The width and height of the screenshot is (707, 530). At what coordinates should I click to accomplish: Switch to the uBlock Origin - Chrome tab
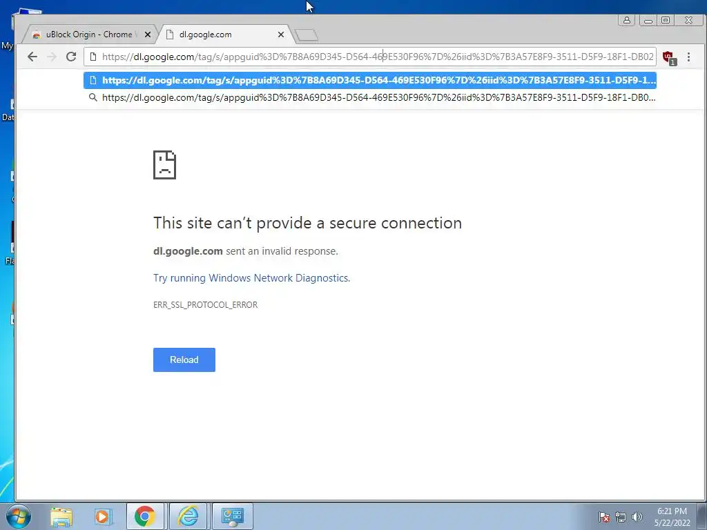click(x=89, y=35)
